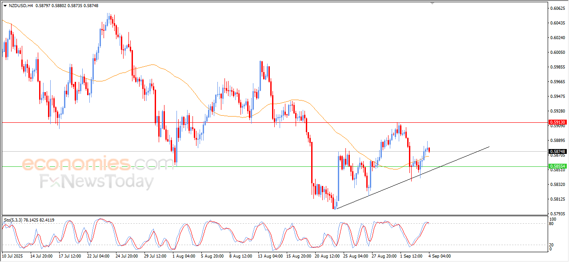Click the NZDUSD,H4 symbol header text
The image size is (569, 262).
(x=20, y=5)
